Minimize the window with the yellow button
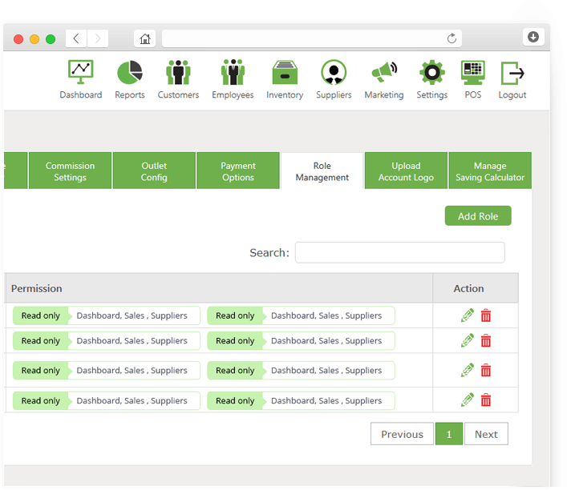This screenshot has height=490, width=567. 34,39
